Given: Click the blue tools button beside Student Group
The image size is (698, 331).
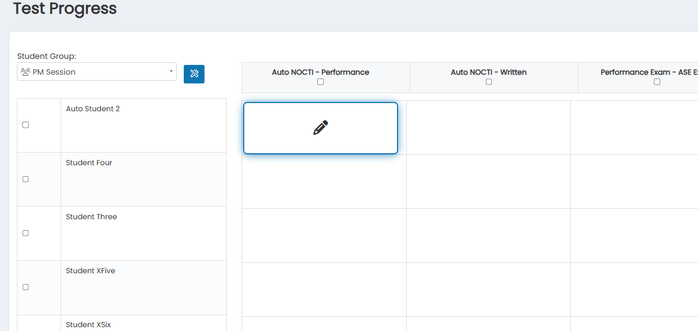Looking at the screenshot, I should [x=194, y=74].
